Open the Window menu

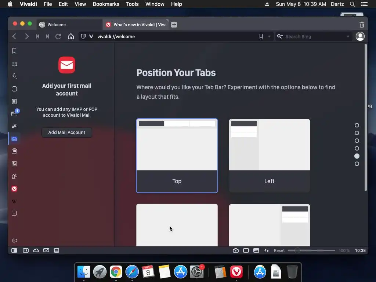[x=155, y=4]
